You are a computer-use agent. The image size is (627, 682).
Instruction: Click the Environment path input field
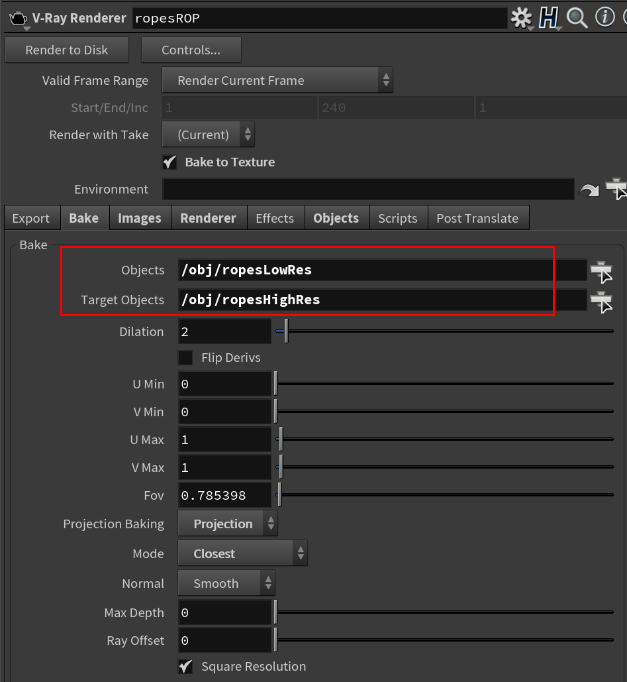tap(369, 189)
